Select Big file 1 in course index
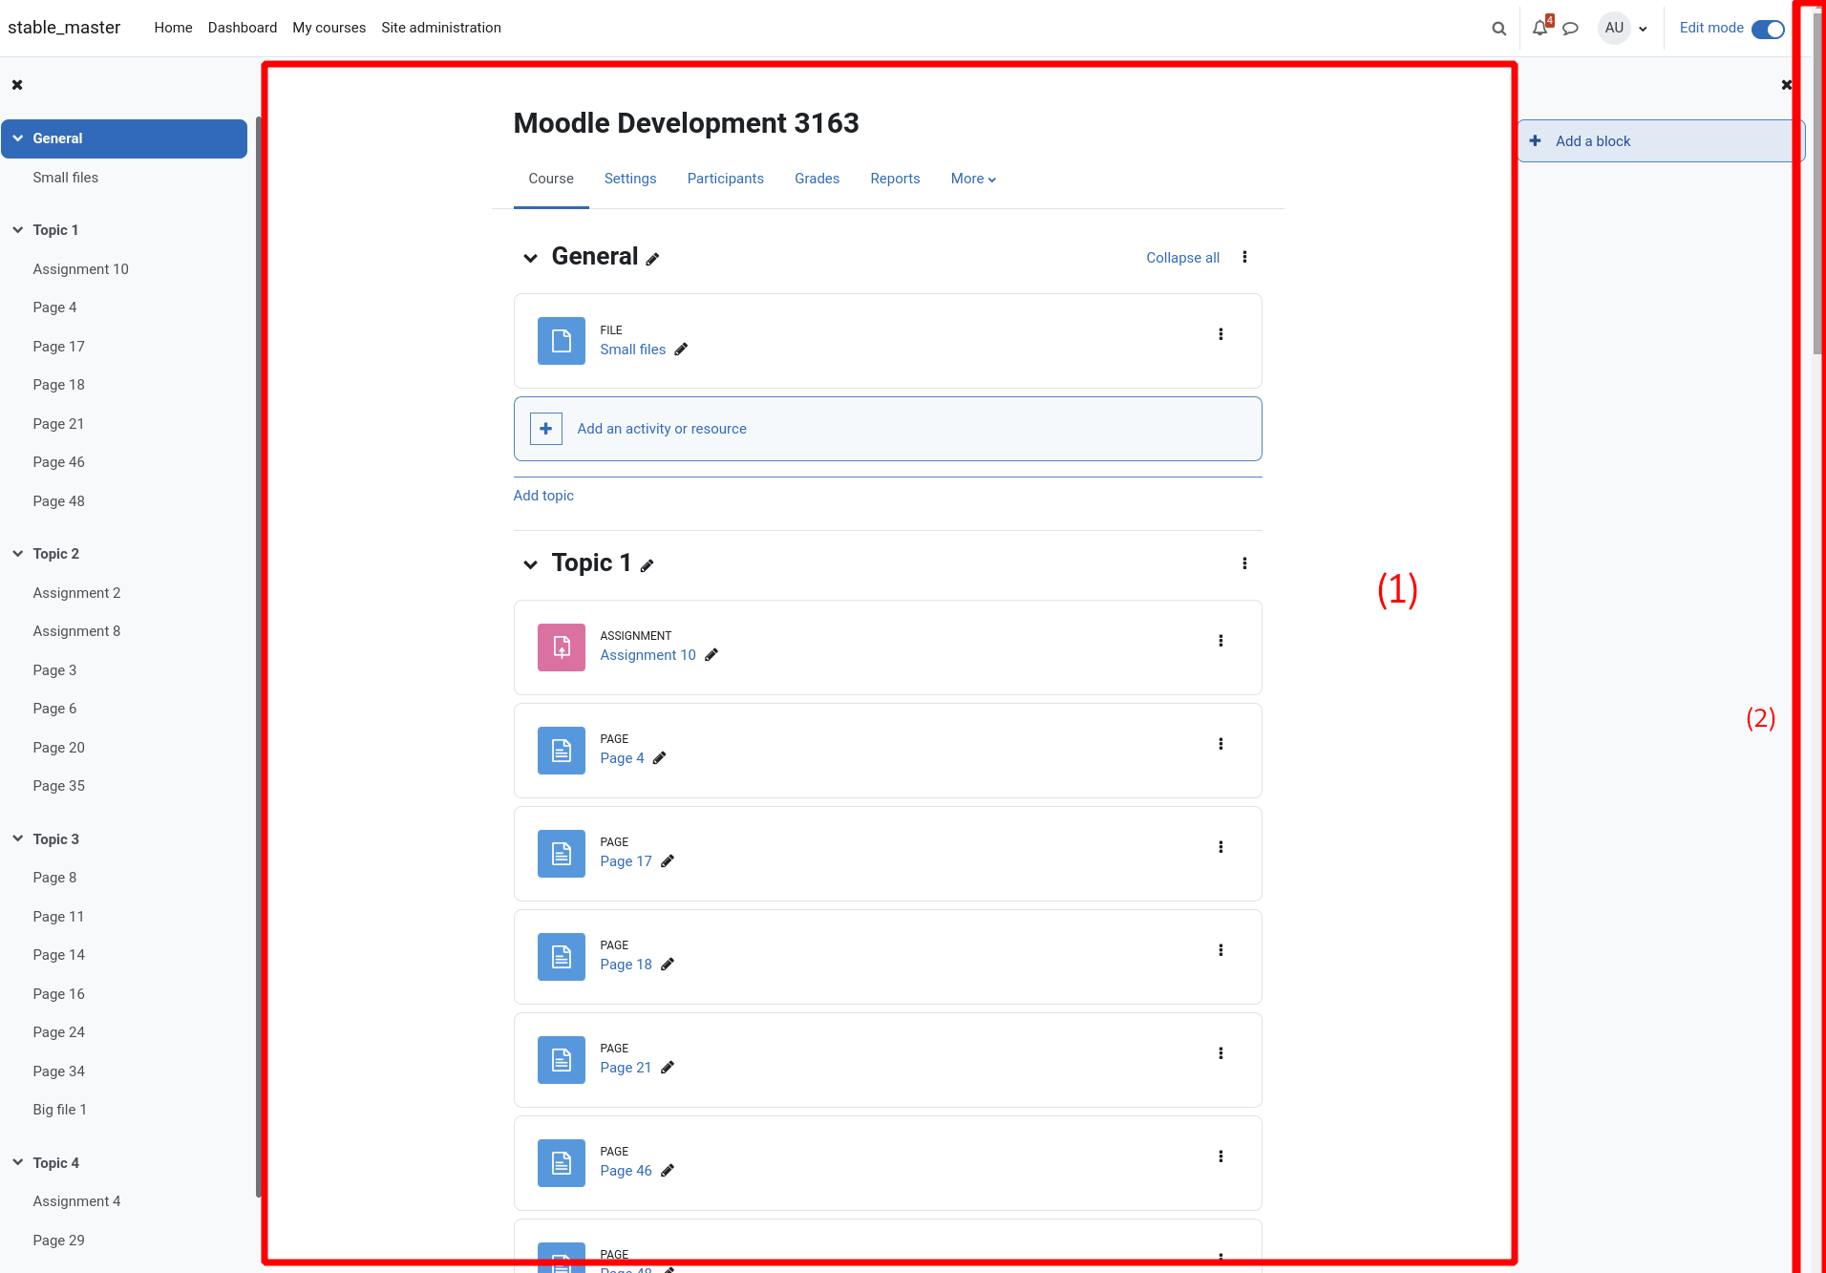 60,1110
